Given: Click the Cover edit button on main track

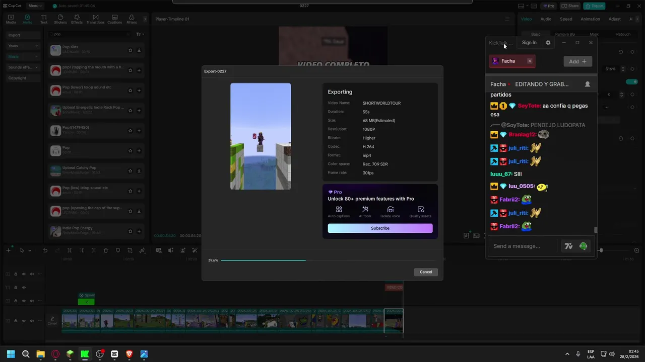Looking at the screenshot, I should point(52,320).
